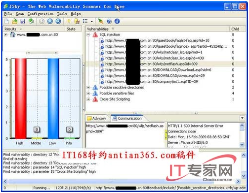Click the help question mark icon
The height and width of the screenshot is (193, 249).
pos(109,21)
